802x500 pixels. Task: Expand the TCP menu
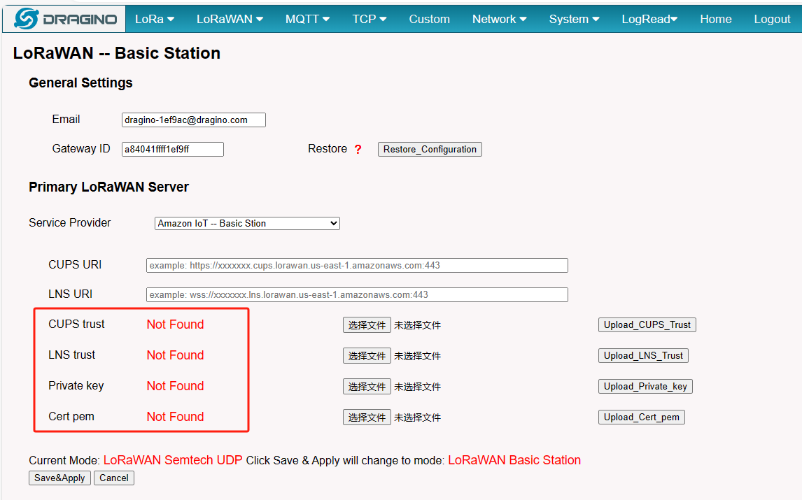(x=370, y=19)
